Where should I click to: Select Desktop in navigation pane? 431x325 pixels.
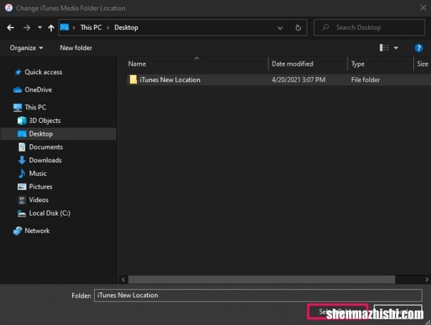(58, 134)
